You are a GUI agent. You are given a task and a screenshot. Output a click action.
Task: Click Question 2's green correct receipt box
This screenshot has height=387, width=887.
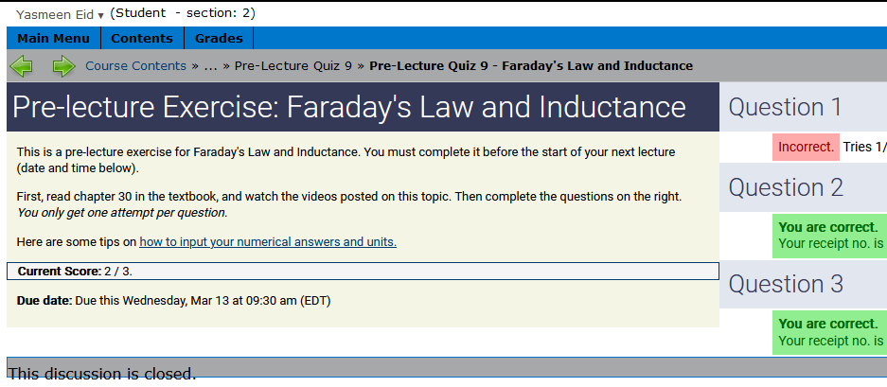830,236
